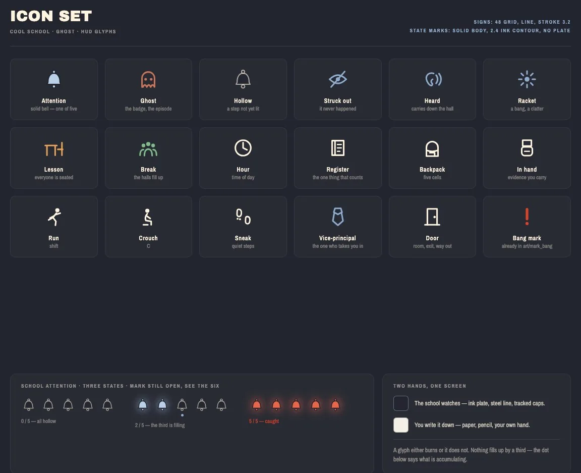Click the Hollow bell outline icon
The image size is (581, 473).
(x=243, y=79)
